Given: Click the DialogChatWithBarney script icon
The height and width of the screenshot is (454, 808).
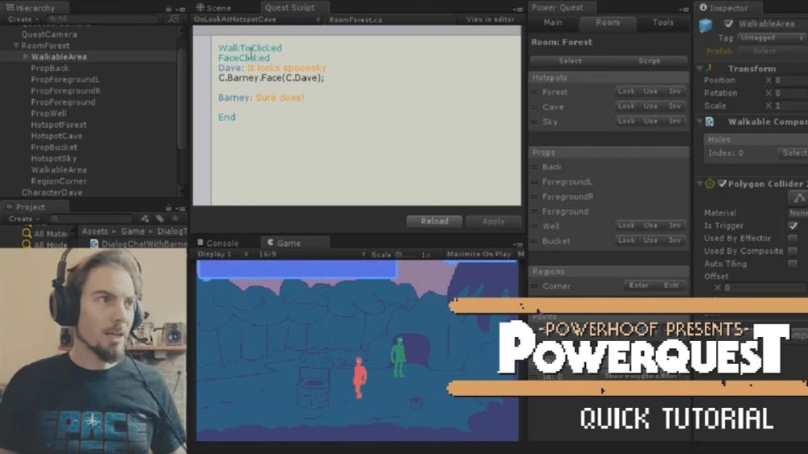Looking at the screenshot, I should (95, 244).
